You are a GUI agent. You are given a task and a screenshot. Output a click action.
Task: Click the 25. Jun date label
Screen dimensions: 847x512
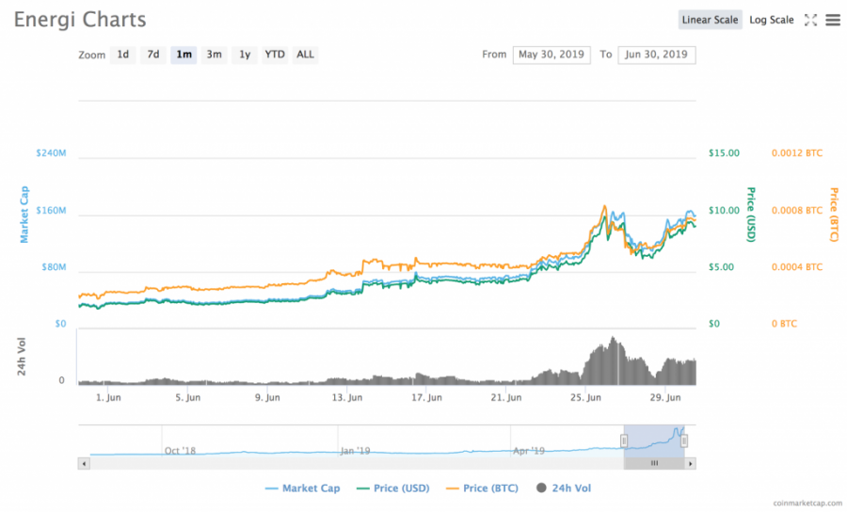(x=585, y=397)
